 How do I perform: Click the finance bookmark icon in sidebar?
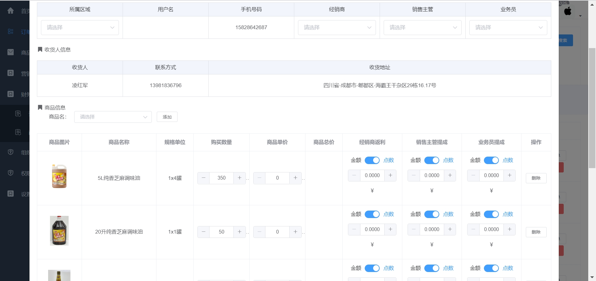coord(11,94)
